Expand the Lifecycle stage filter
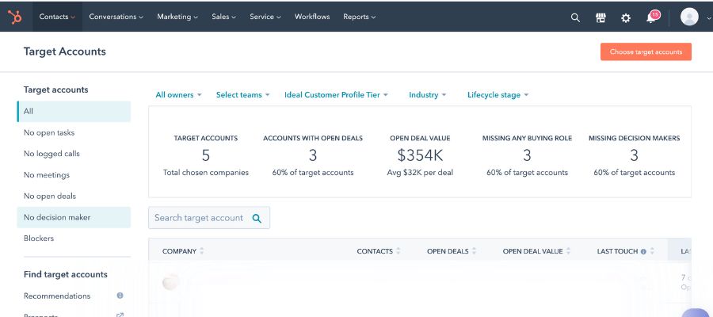Screen dimensions: 713x317 click(498, 95)
